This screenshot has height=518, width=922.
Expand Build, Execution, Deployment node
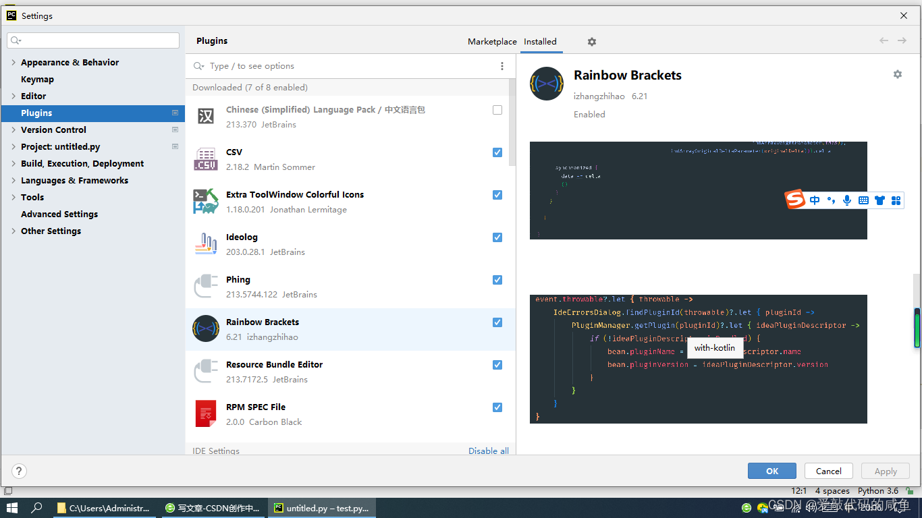13,163
